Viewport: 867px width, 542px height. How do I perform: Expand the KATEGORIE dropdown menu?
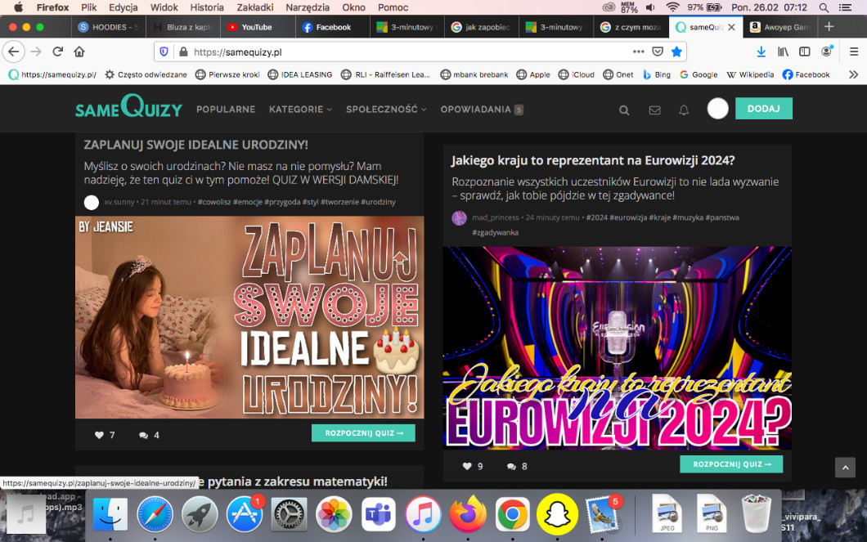(300, 109)
